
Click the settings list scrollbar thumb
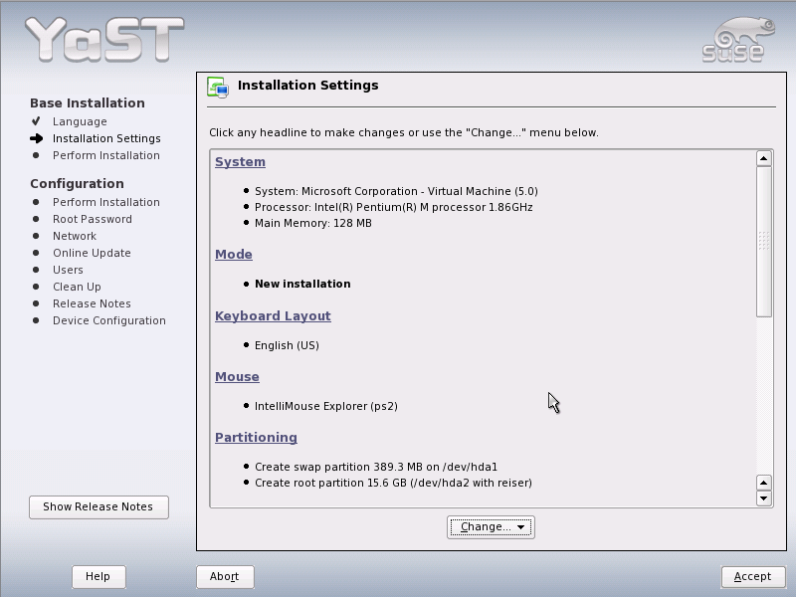coord(763,242)
